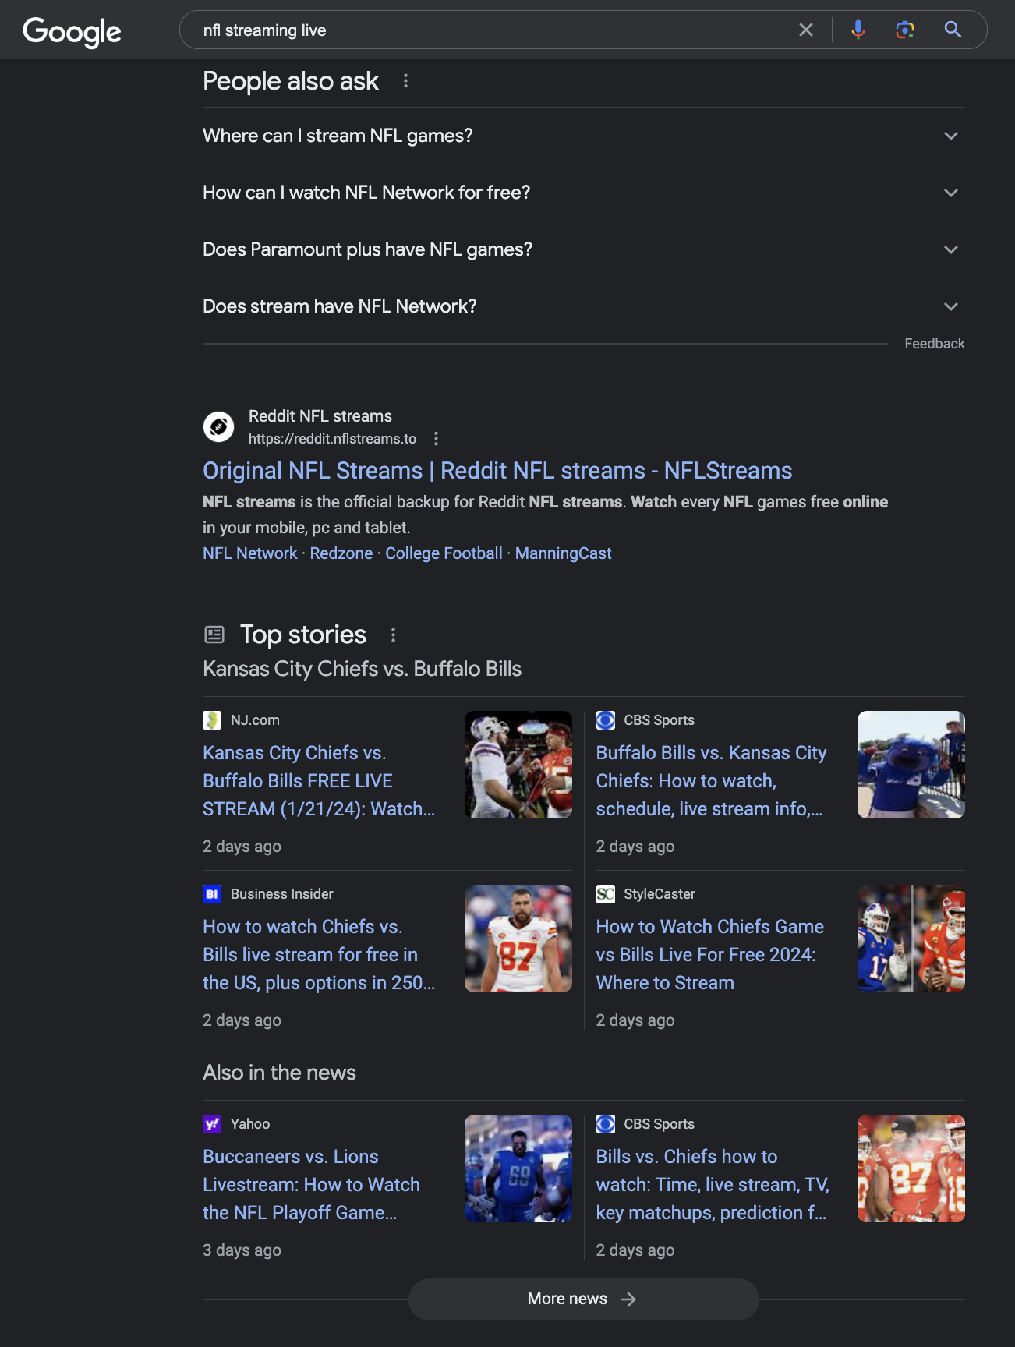Click the Feedback link
The image size is (1015, 1347).
(934, 344)
